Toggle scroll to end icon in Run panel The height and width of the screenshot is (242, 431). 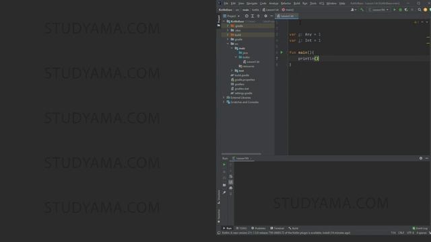230,182
